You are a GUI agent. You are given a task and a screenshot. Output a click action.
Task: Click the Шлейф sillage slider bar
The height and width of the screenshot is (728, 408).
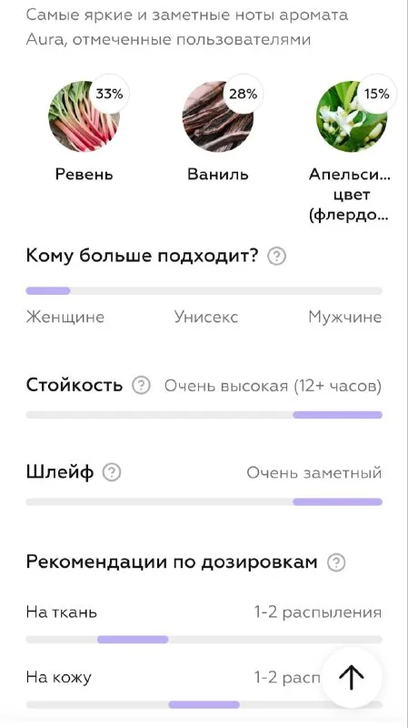[204, 502]
